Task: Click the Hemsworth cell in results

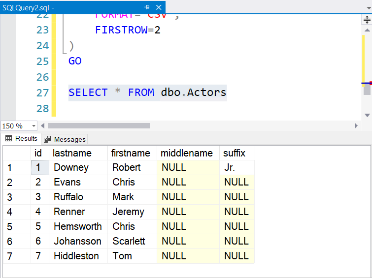Action: 77,226
